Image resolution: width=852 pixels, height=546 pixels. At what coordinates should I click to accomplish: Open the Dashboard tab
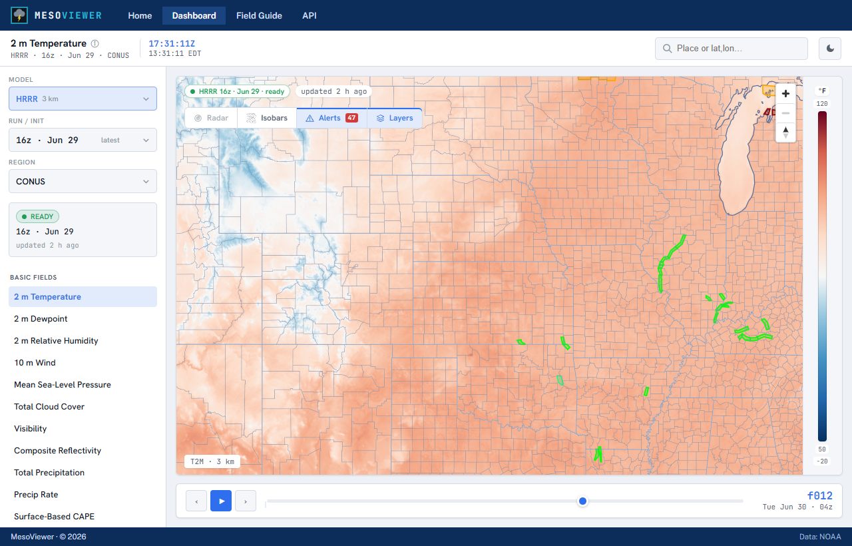coord(194,15)
